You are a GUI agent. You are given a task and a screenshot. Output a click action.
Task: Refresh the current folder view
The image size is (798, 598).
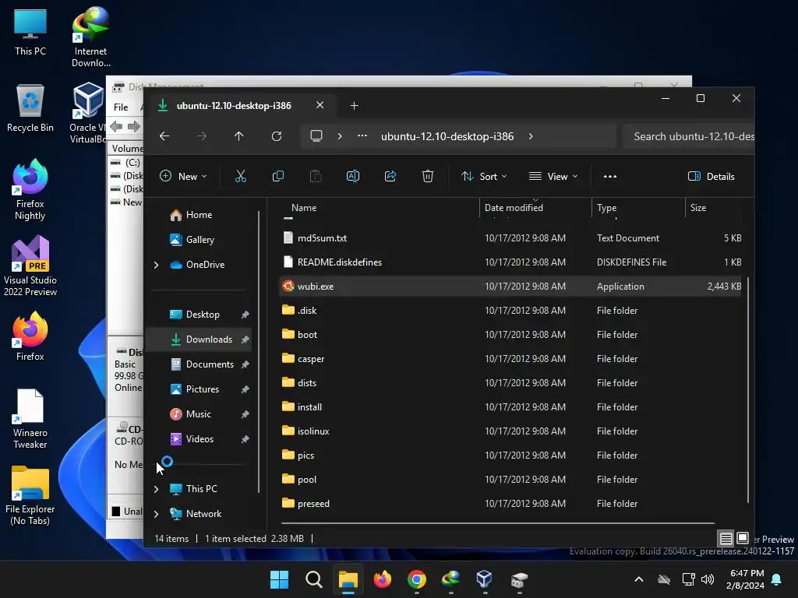(x=277, y=136)
